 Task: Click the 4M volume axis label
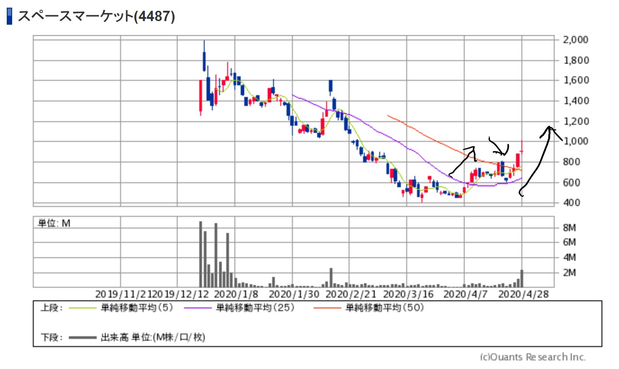(x=570, y=258)
